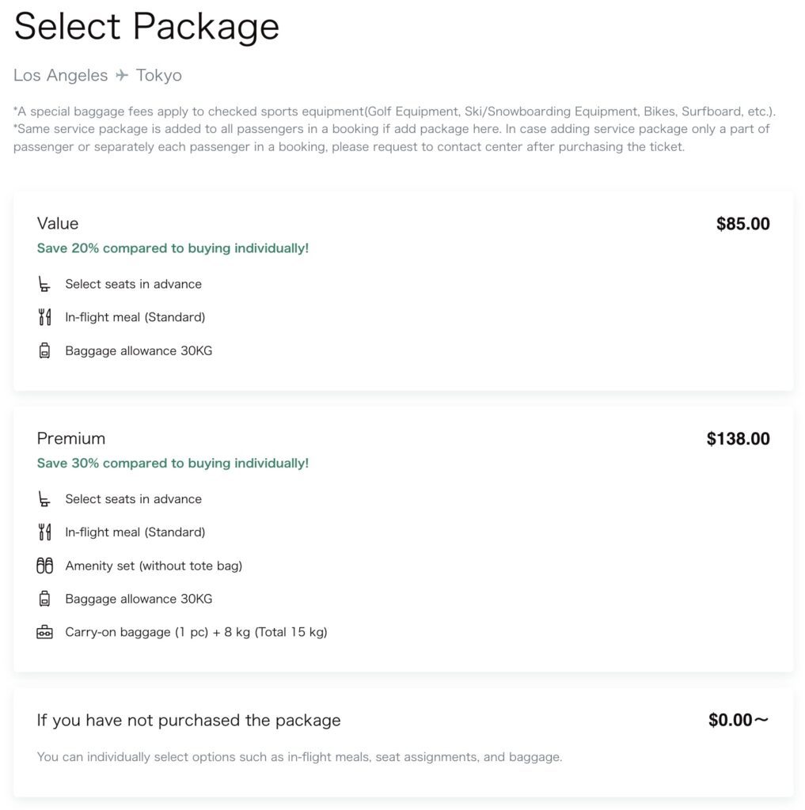805x810 pixels.
Task: Select the Value package card title
Action: tap(58, 223)
